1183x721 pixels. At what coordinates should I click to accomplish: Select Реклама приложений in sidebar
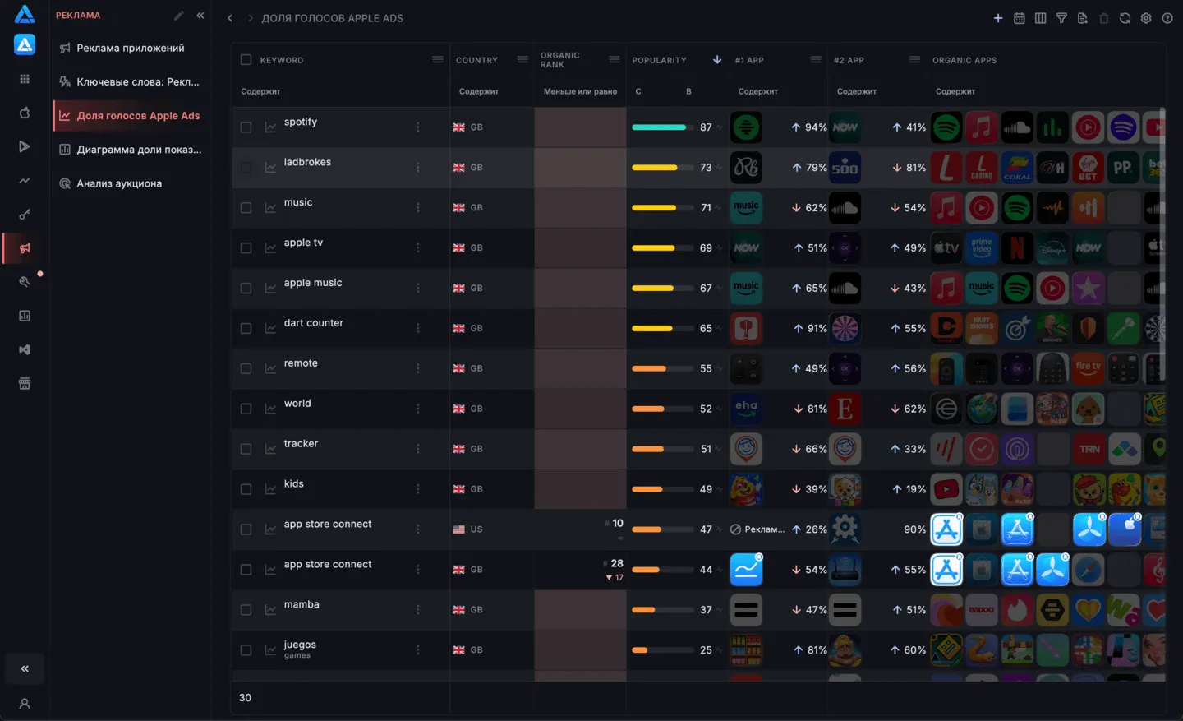tap(131, 48)
